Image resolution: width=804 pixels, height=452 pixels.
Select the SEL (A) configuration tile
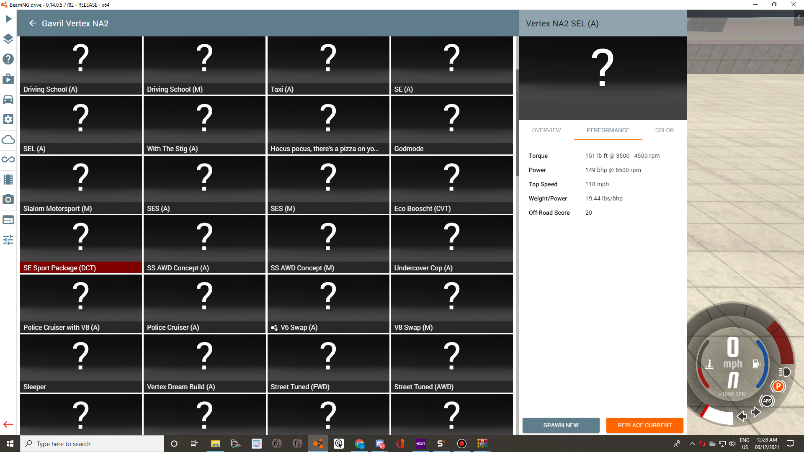(x=81, y=125)
